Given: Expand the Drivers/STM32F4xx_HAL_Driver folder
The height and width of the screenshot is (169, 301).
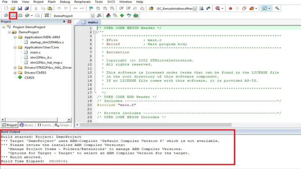Looking at the screenshot, I should coord(15,67).
